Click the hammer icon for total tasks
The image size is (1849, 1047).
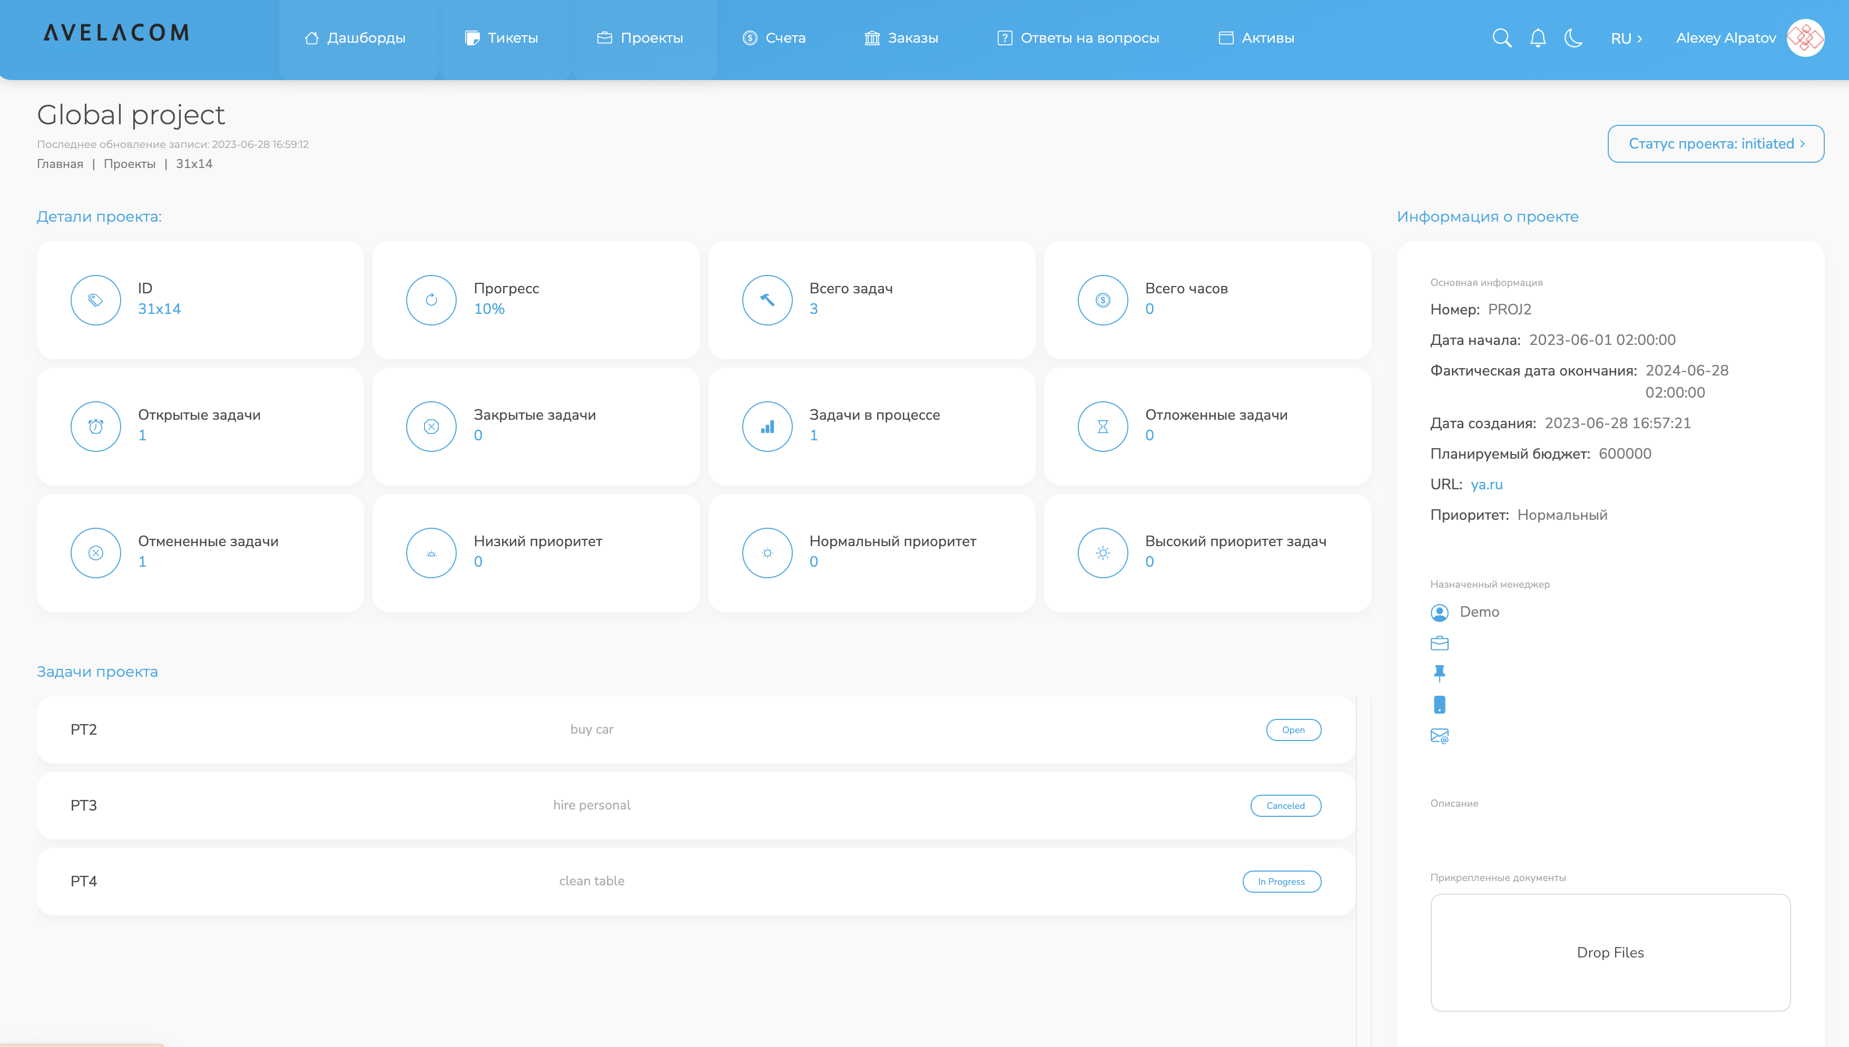[x=766, y=300]
